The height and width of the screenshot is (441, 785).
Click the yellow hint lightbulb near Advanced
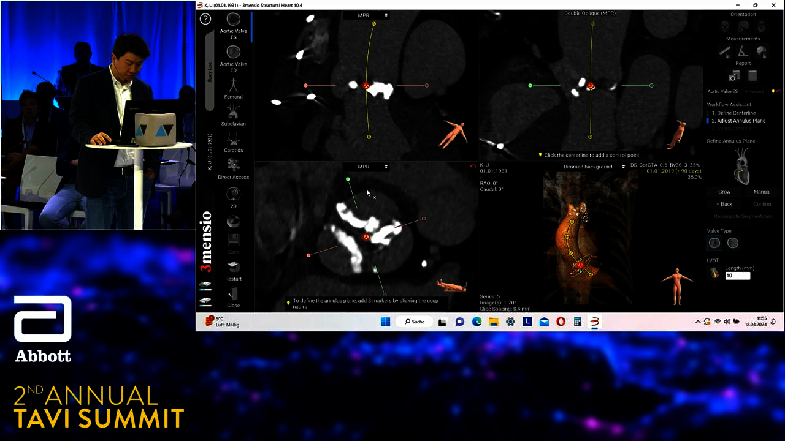pos(773,91)
